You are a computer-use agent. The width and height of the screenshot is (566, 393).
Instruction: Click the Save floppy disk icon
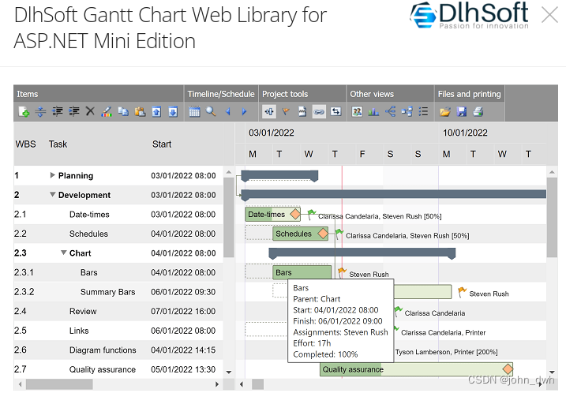point(462,112)
